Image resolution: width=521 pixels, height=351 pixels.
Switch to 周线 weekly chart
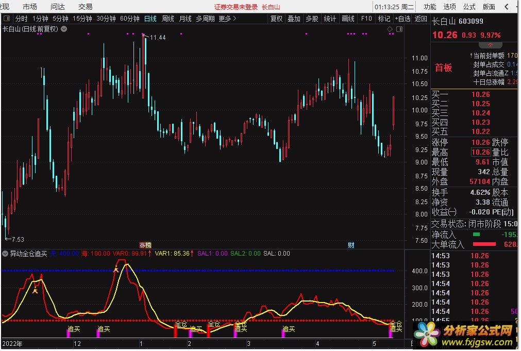(x=168, y=19)
